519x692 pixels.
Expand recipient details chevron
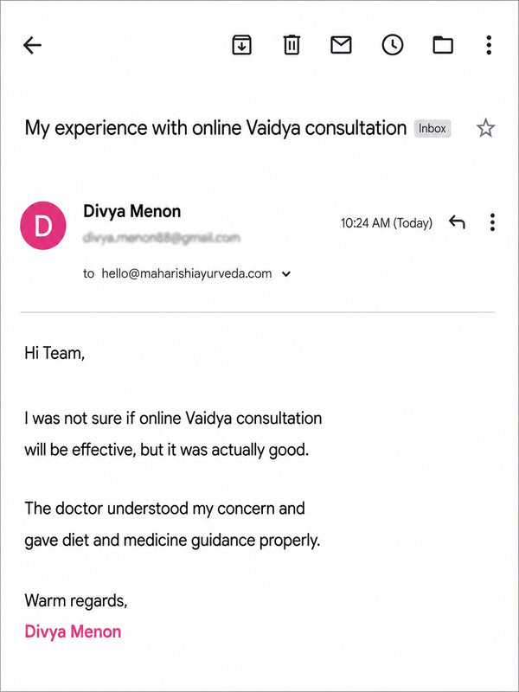(286, 274)
